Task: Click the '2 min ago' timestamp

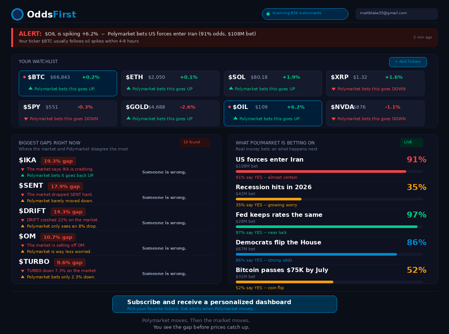Action: (423, 37)
